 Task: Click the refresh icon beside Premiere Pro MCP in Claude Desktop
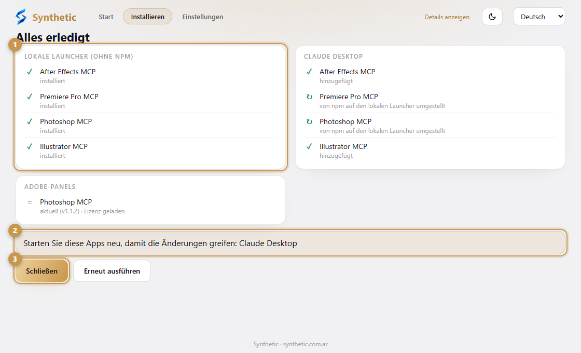[x=309, y=97]
